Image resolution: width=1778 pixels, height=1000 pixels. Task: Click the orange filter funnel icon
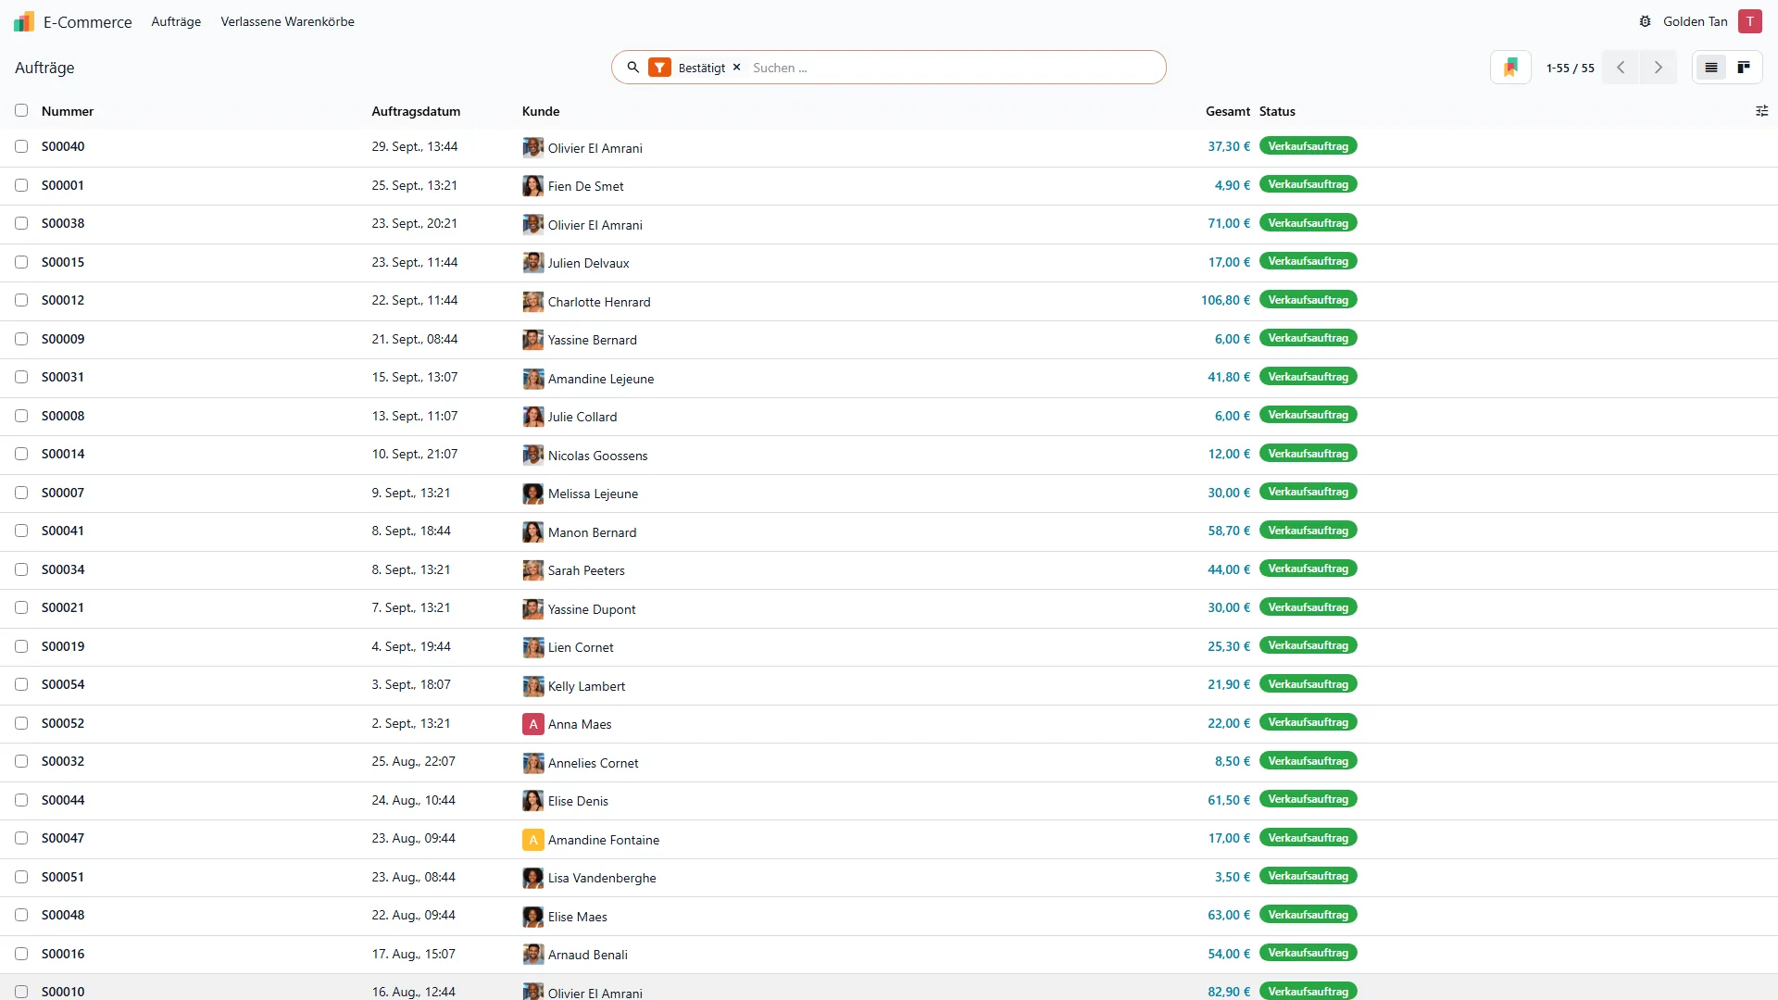(x=659, y=68)
